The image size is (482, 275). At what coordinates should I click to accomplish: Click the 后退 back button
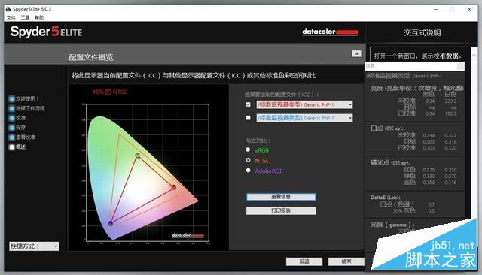[304, 261]
